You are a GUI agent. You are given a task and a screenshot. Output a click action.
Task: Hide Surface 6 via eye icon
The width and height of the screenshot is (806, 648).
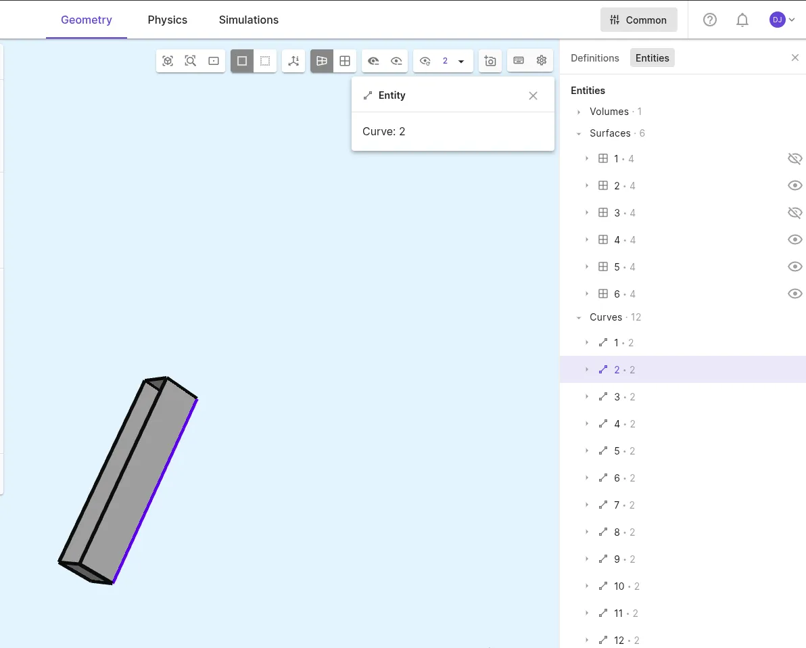795,294
